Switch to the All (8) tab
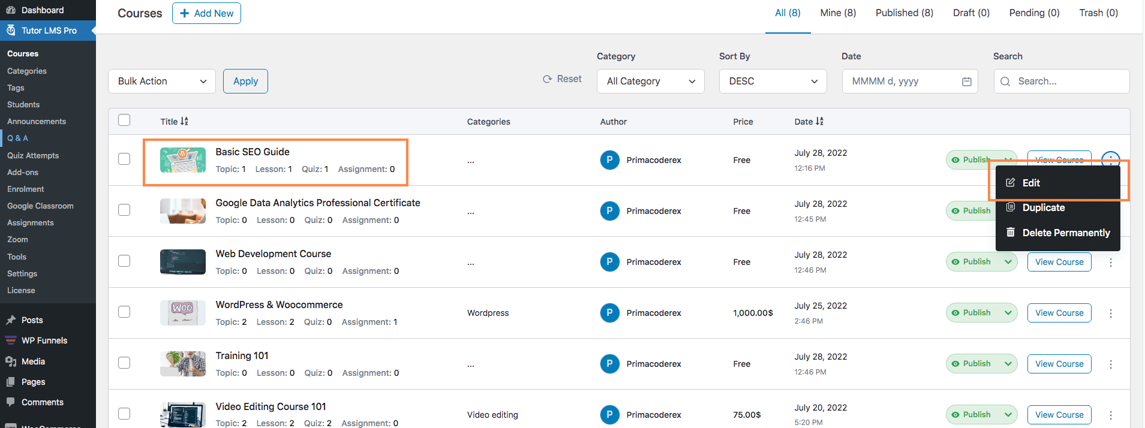This screenshot has height=428, width=1145. (x=788, y=13)
